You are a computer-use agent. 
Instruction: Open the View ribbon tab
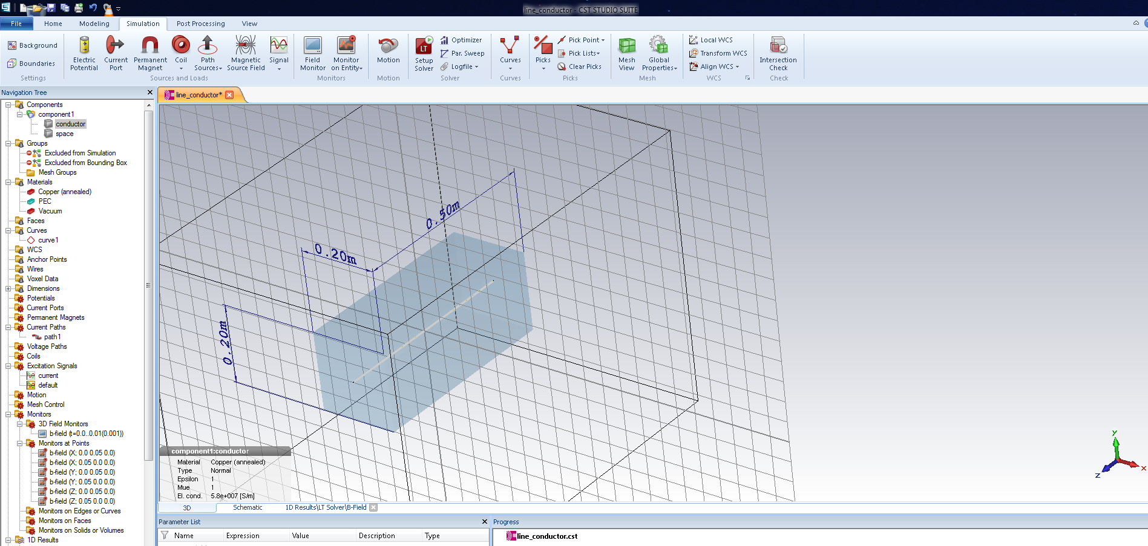click(x=249, y=24)
